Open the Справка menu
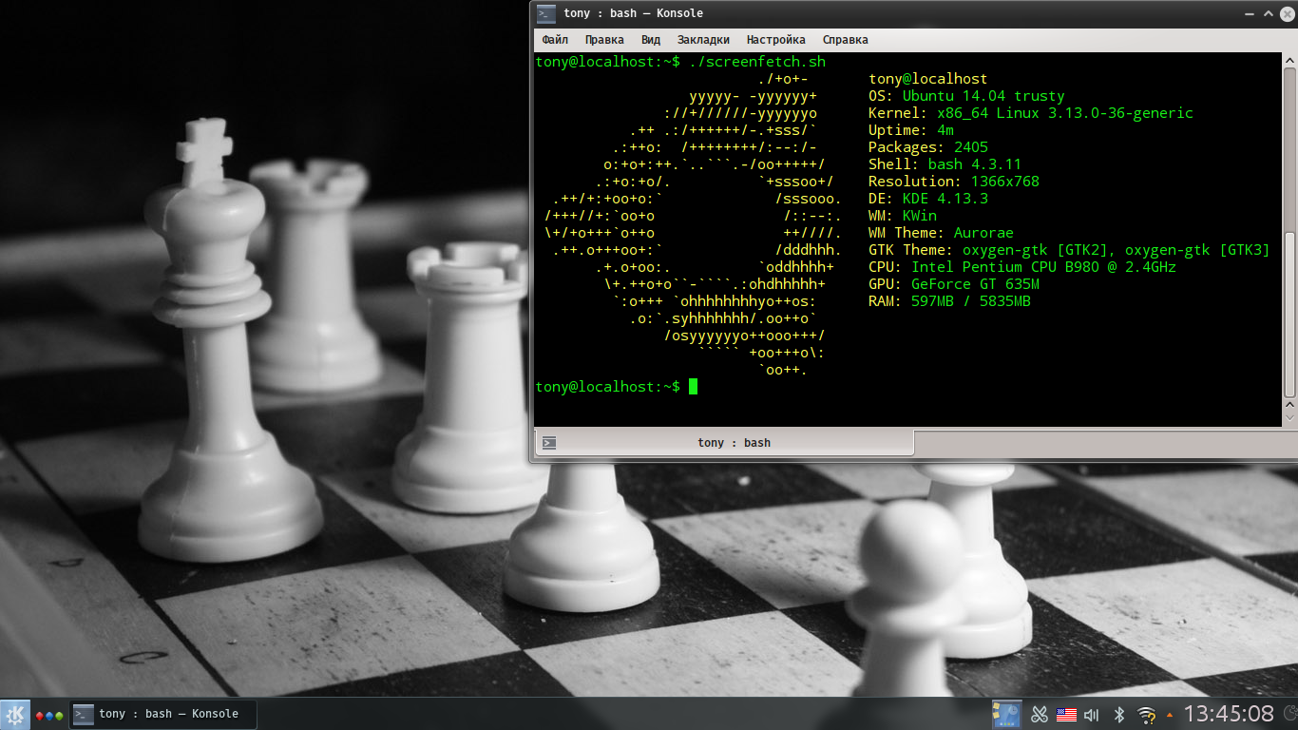Viewport: 1298px width, 730px height. pos(845,40)
